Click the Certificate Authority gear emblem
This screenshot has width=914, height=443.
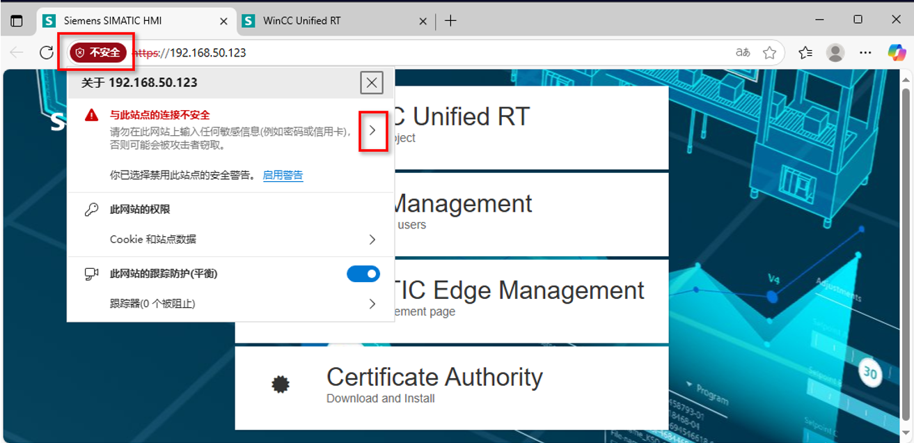(x=281, y=383)
